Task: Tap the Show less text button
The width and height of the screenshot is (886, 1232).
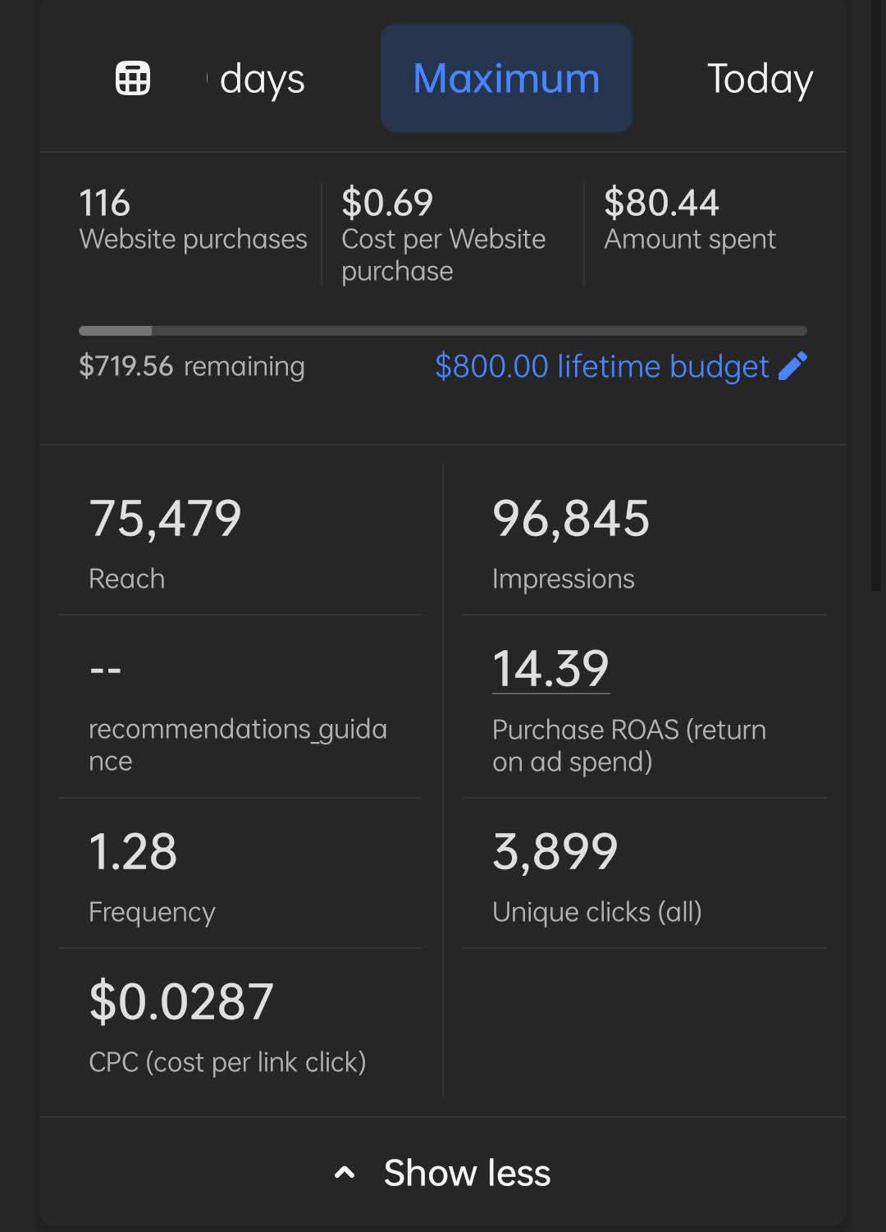Action: click(467, 1173)
